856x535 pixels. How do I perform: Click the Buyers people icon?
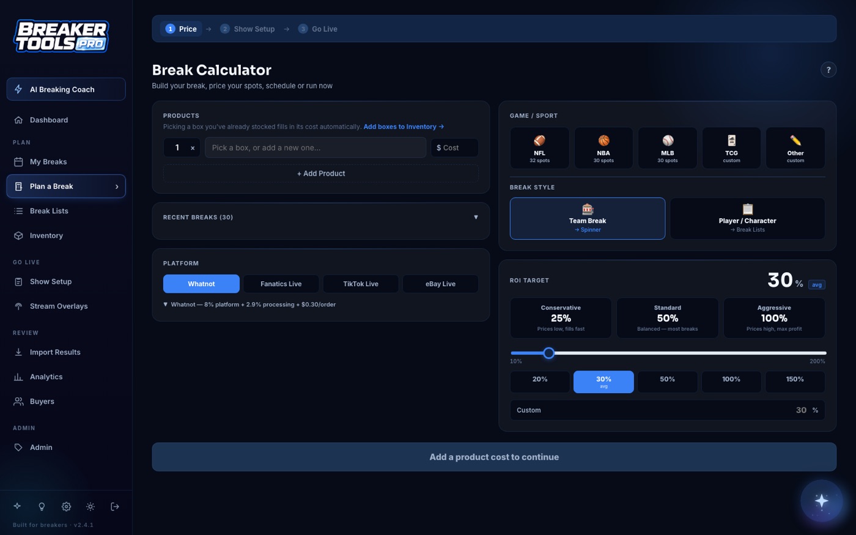pos(18,402)
